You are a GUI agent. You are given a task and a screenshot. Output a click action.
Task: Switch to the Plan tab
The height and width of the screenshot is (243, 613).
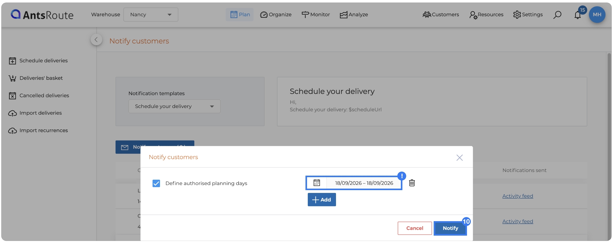click(240, 14)
